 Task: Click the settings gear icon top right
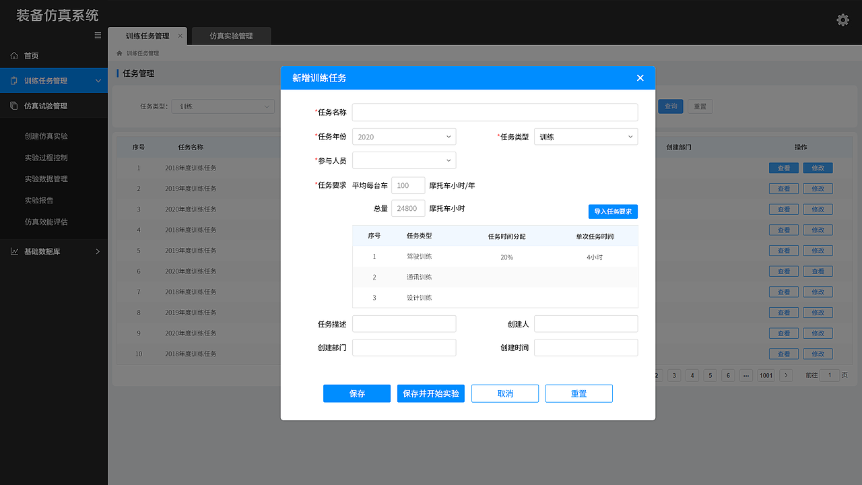pyautogui.click(x=842, y=20)
